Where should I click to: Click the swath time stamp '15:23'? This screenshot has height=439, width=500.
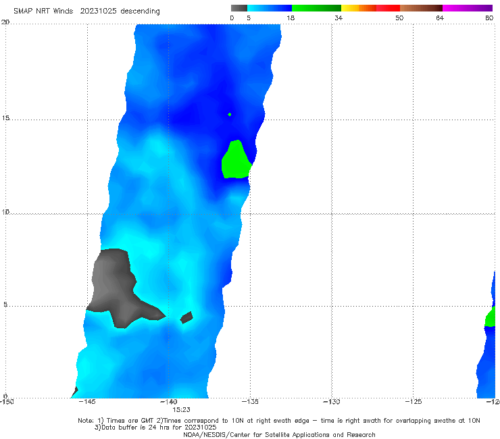tap(181, 410)
